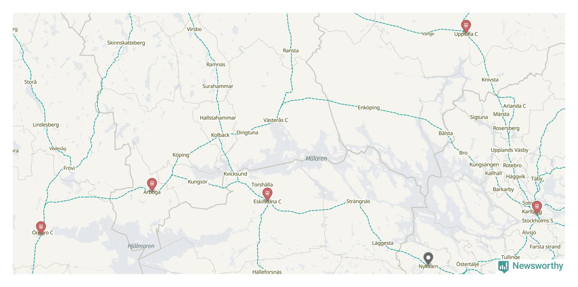Click the gray location pin at Nykvarn

pos(428,259)
